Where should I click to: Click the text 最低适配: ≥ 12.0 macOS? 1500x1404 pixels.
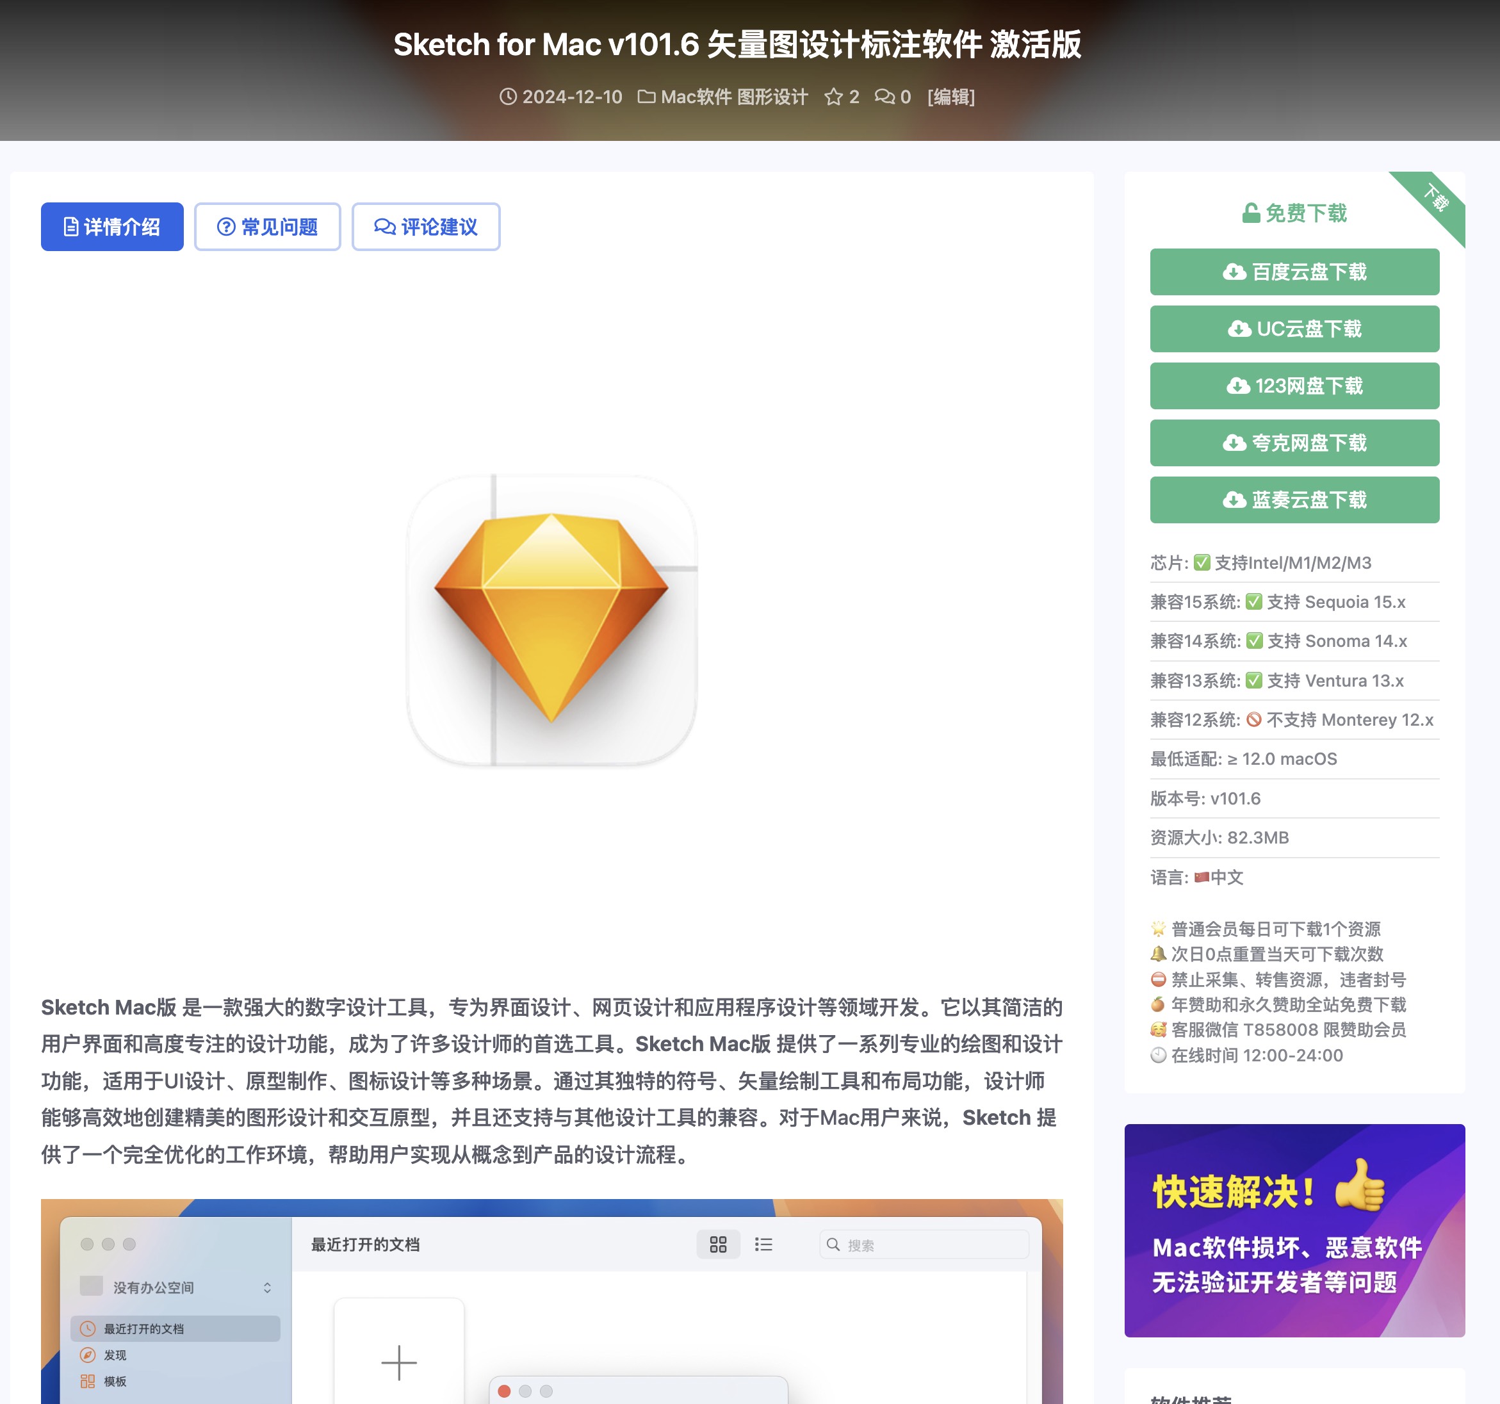1243,759
